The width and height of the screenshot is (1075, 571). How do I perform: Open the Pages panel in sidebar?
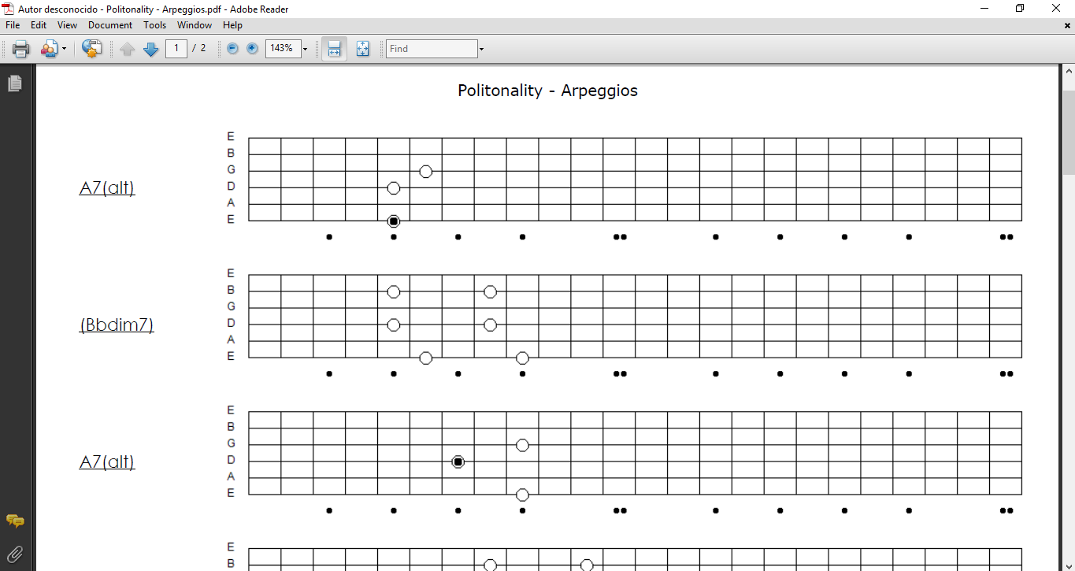coord(14,83)
